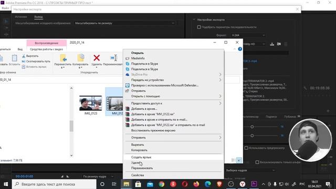Image resolution: width=336 pixels, height=189 pixels.
Task: Open the Format H.264 dropdown
Action: [248, 35]
